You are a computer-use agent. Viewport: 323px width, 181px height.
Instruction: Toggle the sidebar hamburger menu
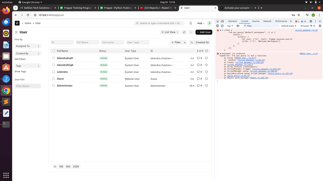point(16,32)
